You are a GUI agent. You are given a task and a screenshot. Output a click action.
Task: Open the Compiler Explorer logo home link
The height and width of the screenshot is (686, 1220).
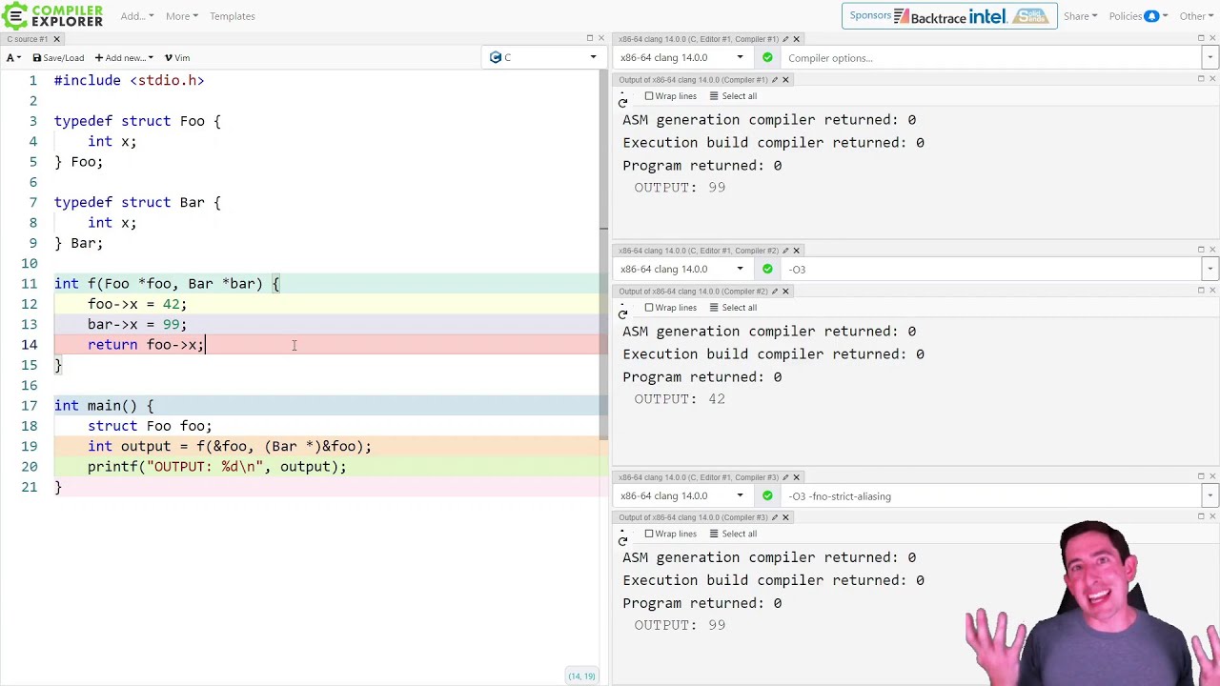52,16
